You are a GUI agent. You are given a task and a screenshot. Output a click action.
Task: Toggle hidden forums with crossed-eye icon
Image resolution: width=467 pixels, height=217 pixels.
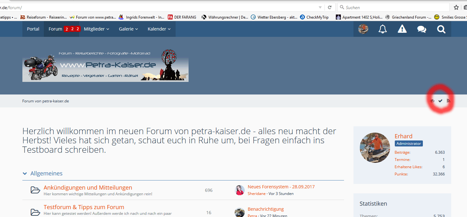[432, 101]
